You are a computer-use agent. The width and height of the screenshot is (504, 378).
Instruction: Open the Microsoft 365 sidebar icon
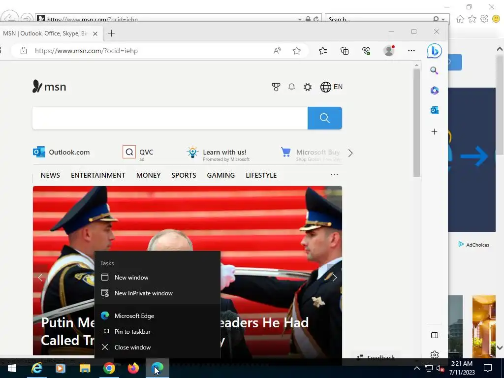(x=434, y=91)
